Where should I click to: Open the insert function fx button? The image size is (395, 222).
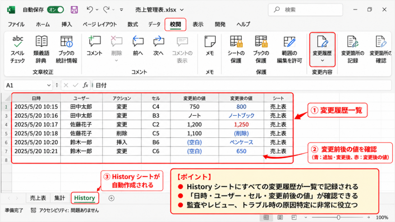point(85,85)
